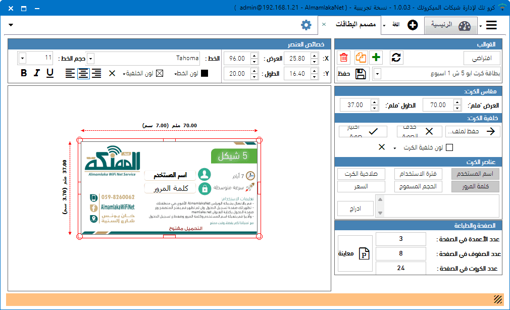Open settings gear in the tab bar
The width and height of the screenshot is (510, 310).
306,25
